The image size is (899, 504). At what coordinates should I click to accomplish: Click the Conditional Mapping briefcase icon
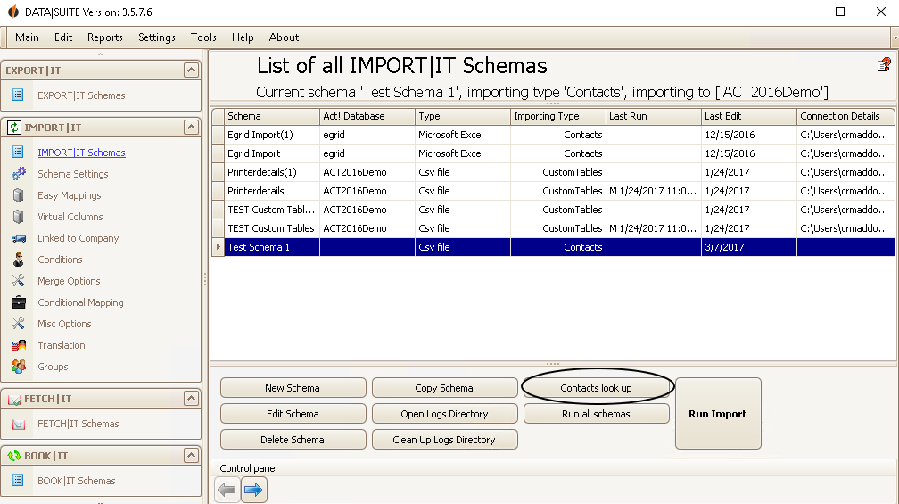click(19, 302)
